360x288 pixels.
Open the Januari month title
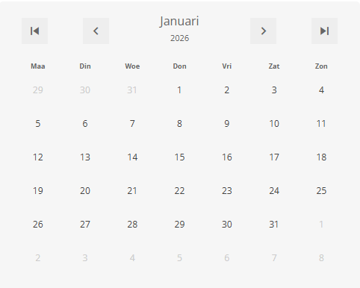(x=179, y=21)
